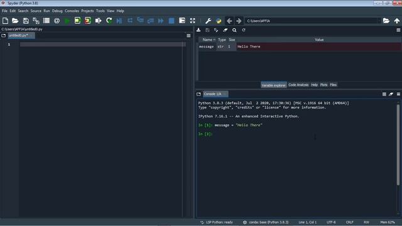Open Preferences wrench icon
This screenshot has height=226, width=402.
click(208, 21)
